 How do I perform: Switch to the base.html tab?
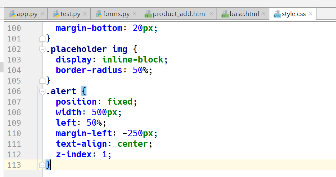[243, 14]
